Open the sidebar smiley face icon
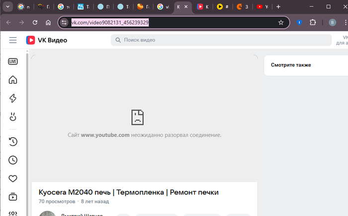The width and height of the screenshot is (348, 216). click(13, 117)
